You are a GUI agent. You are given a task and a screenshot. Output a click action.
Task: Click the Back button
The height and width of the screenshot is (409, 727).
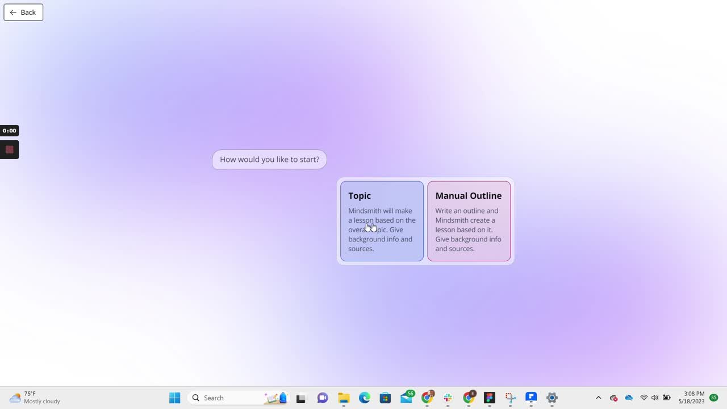[x=23, y=12]
